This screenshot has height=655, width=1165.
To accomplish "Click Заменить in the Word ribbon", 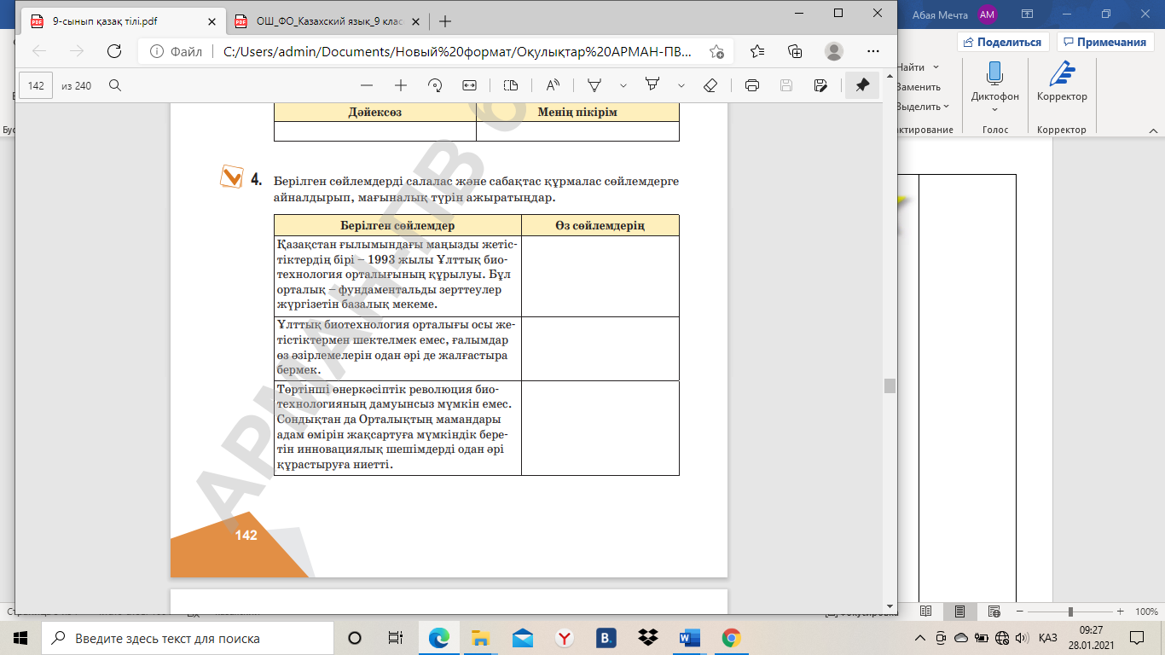I will click(919, 87).
